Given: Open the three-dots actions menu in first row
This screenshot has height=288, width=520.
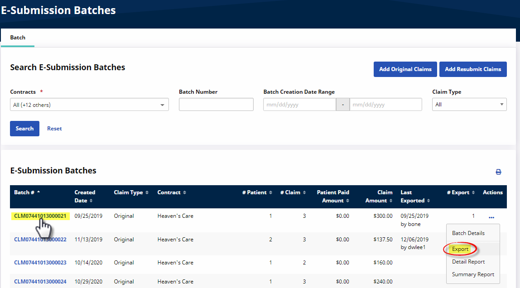Looking at the screenshot, I should point(491,217).
